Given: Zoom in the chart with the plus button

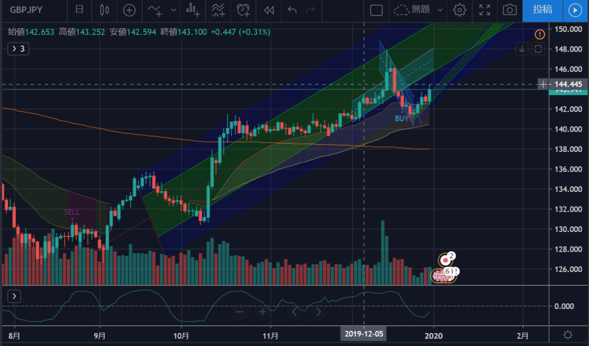Looking at the screenshot, I should [x=263, y=312].
